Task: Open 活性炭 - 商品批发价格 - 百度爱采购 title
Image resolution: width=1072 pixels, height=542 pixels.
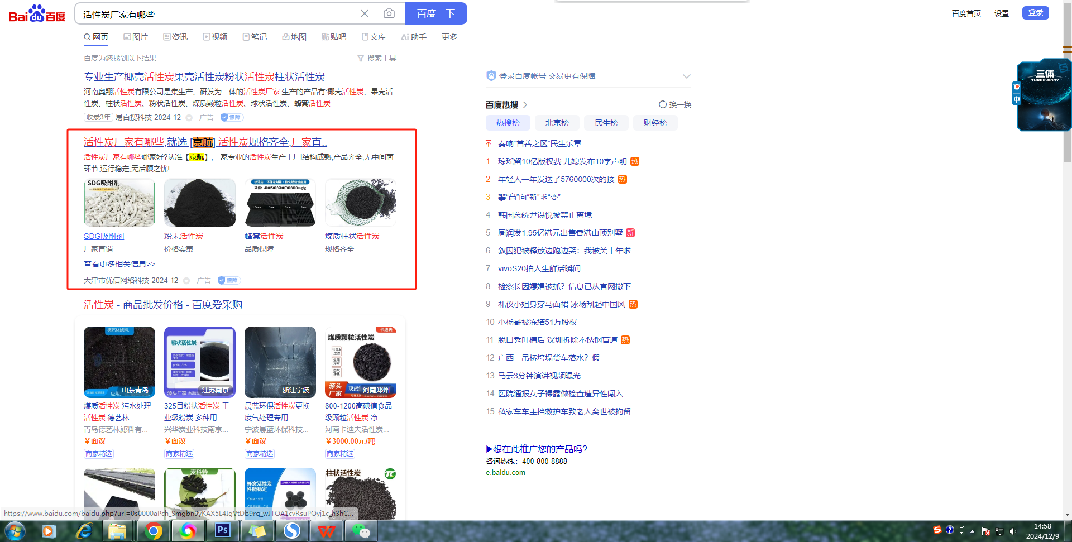Action: pyautogui.click(x=163, y=304)
